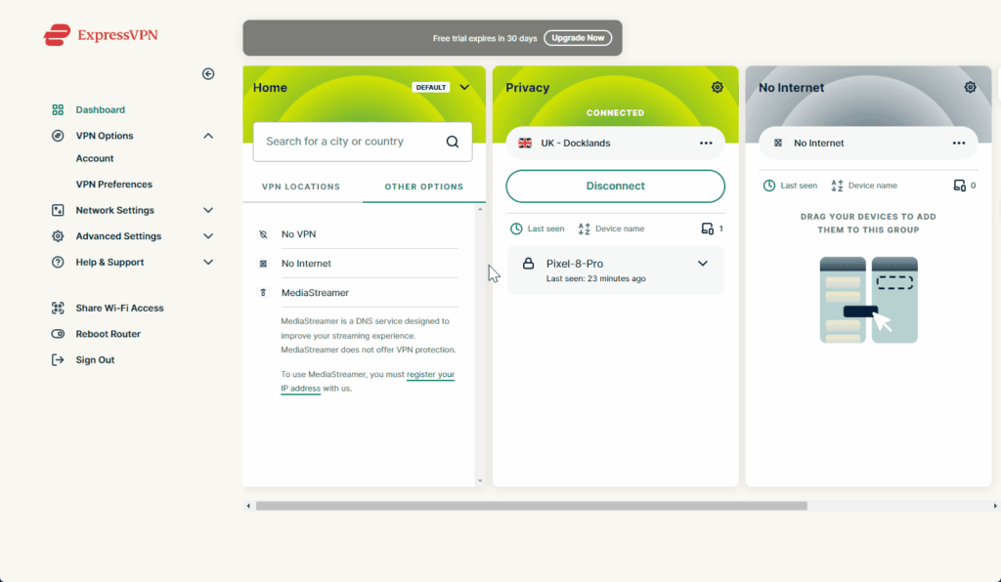Expand Network Settings in sidebar

tap(208, 210)
